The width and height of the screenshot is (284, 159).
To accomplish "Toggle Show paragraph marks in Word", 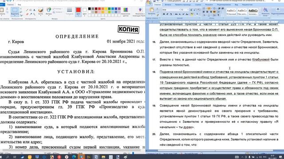I will pyautogui.click(x=218, y=15).
